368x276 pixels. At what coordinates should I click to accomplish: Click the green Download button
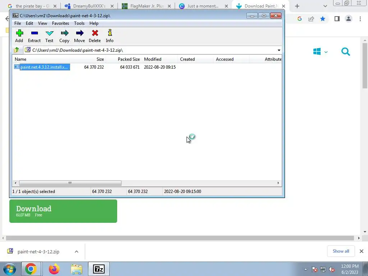tap(63, 211)
